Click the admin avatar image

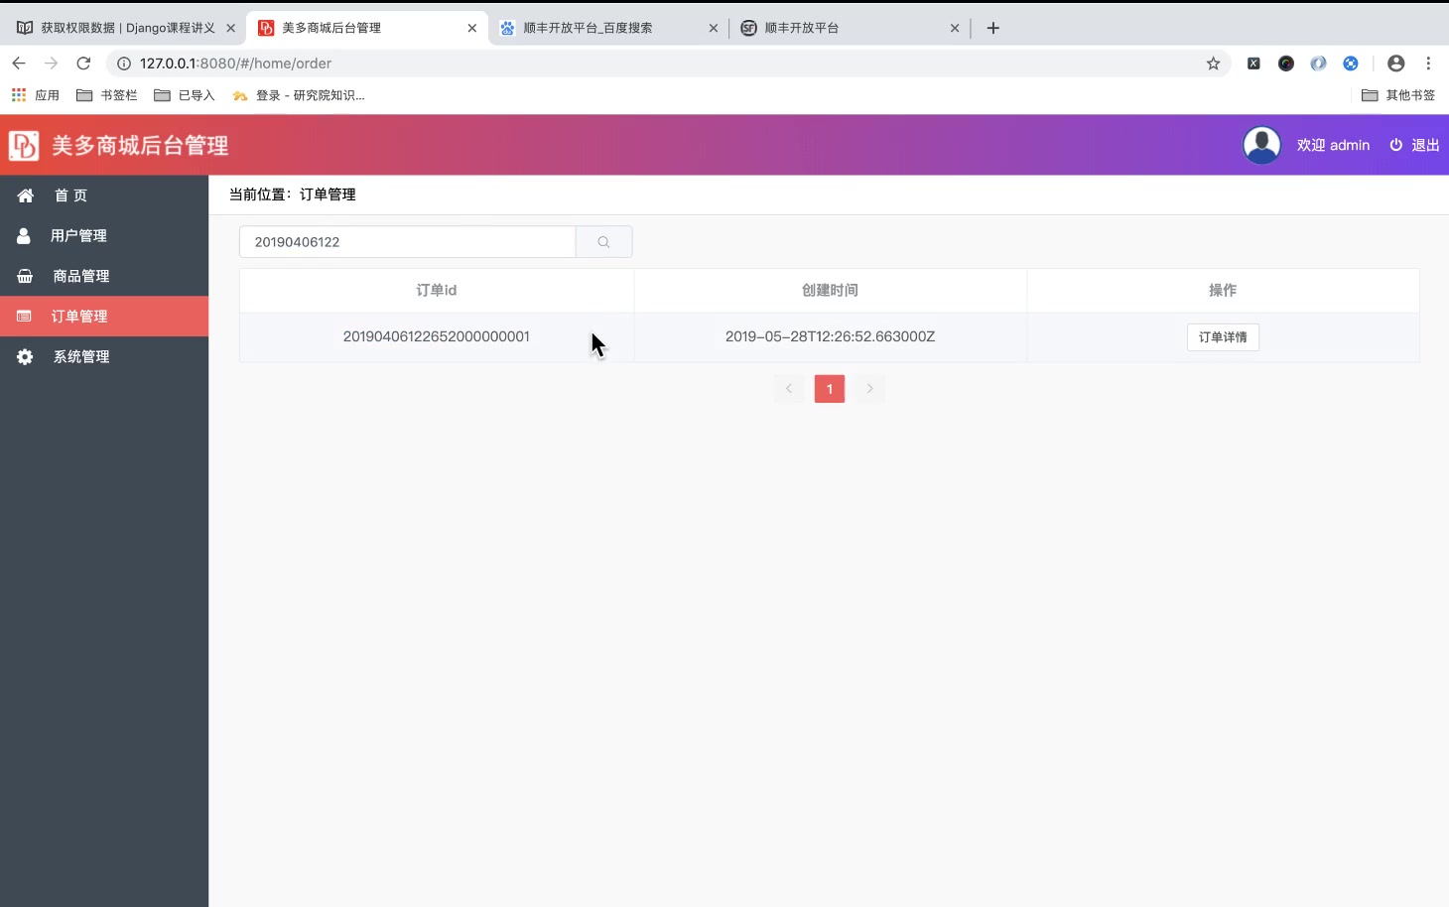click(1261, 144)
